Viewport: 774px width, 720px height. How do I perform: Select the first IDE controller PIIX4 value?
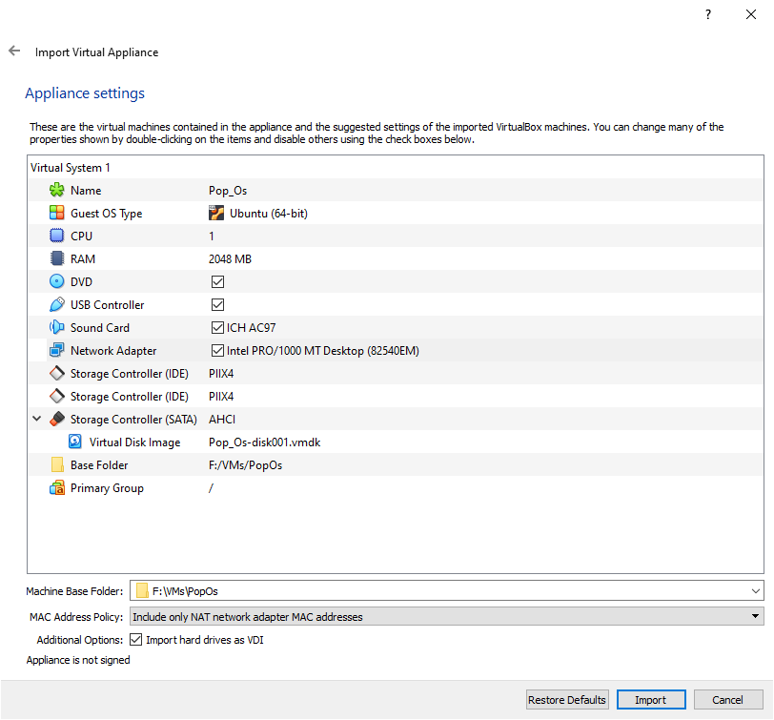pos(221,373)
